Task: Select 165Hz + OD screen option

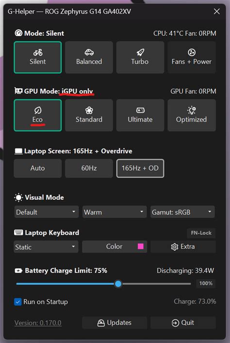Action: [140, 168]
